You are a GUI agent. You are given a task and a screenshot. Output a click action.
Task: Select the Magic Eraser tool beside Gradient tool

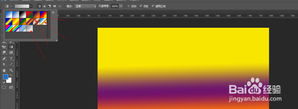pos(4,47)
